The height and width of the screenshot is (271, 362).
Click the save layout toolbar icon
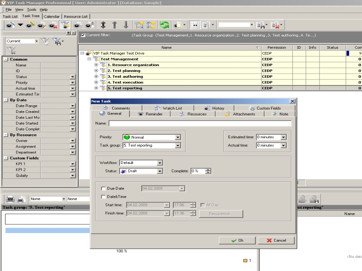pyautogui.click(x=261, y=25)
